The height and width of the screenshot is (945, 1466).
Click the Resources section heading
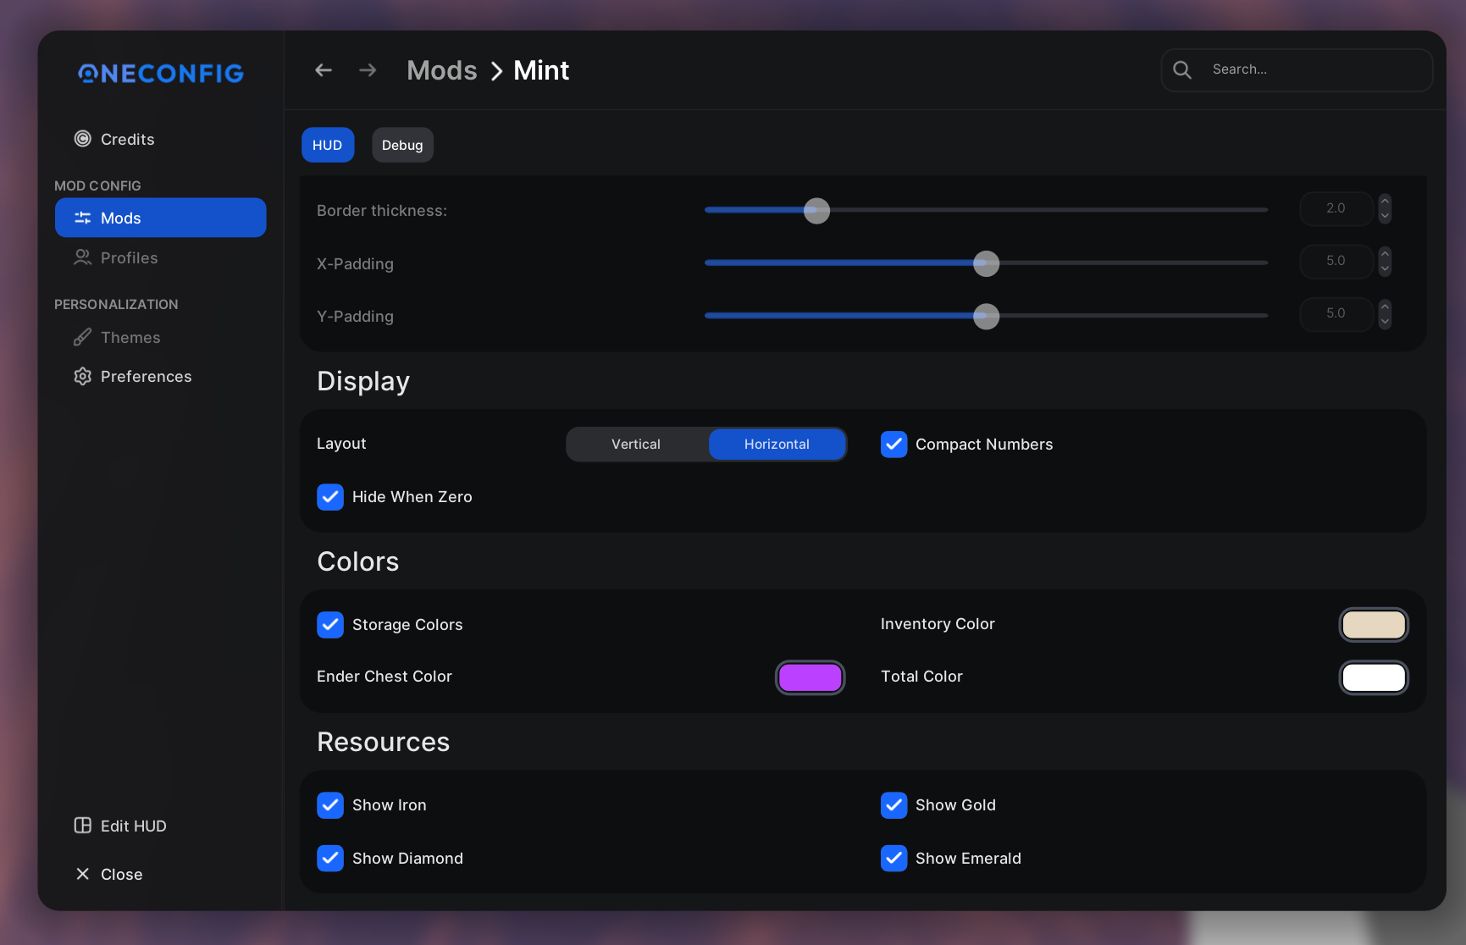[384, 742]
